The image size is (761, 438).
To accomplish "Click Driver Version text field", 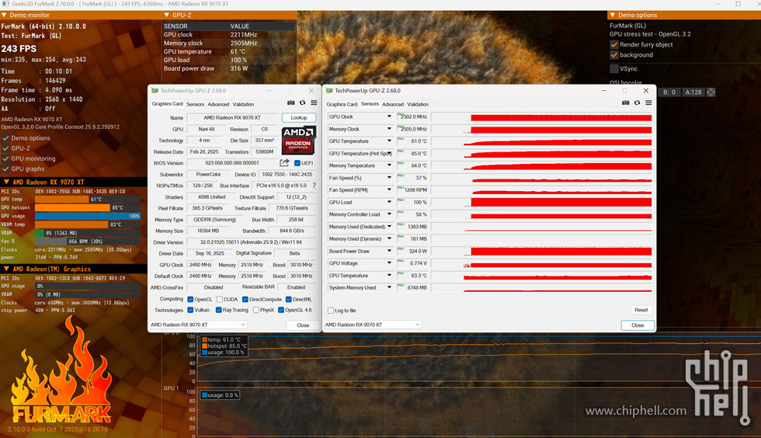I will tap(251, 242).
